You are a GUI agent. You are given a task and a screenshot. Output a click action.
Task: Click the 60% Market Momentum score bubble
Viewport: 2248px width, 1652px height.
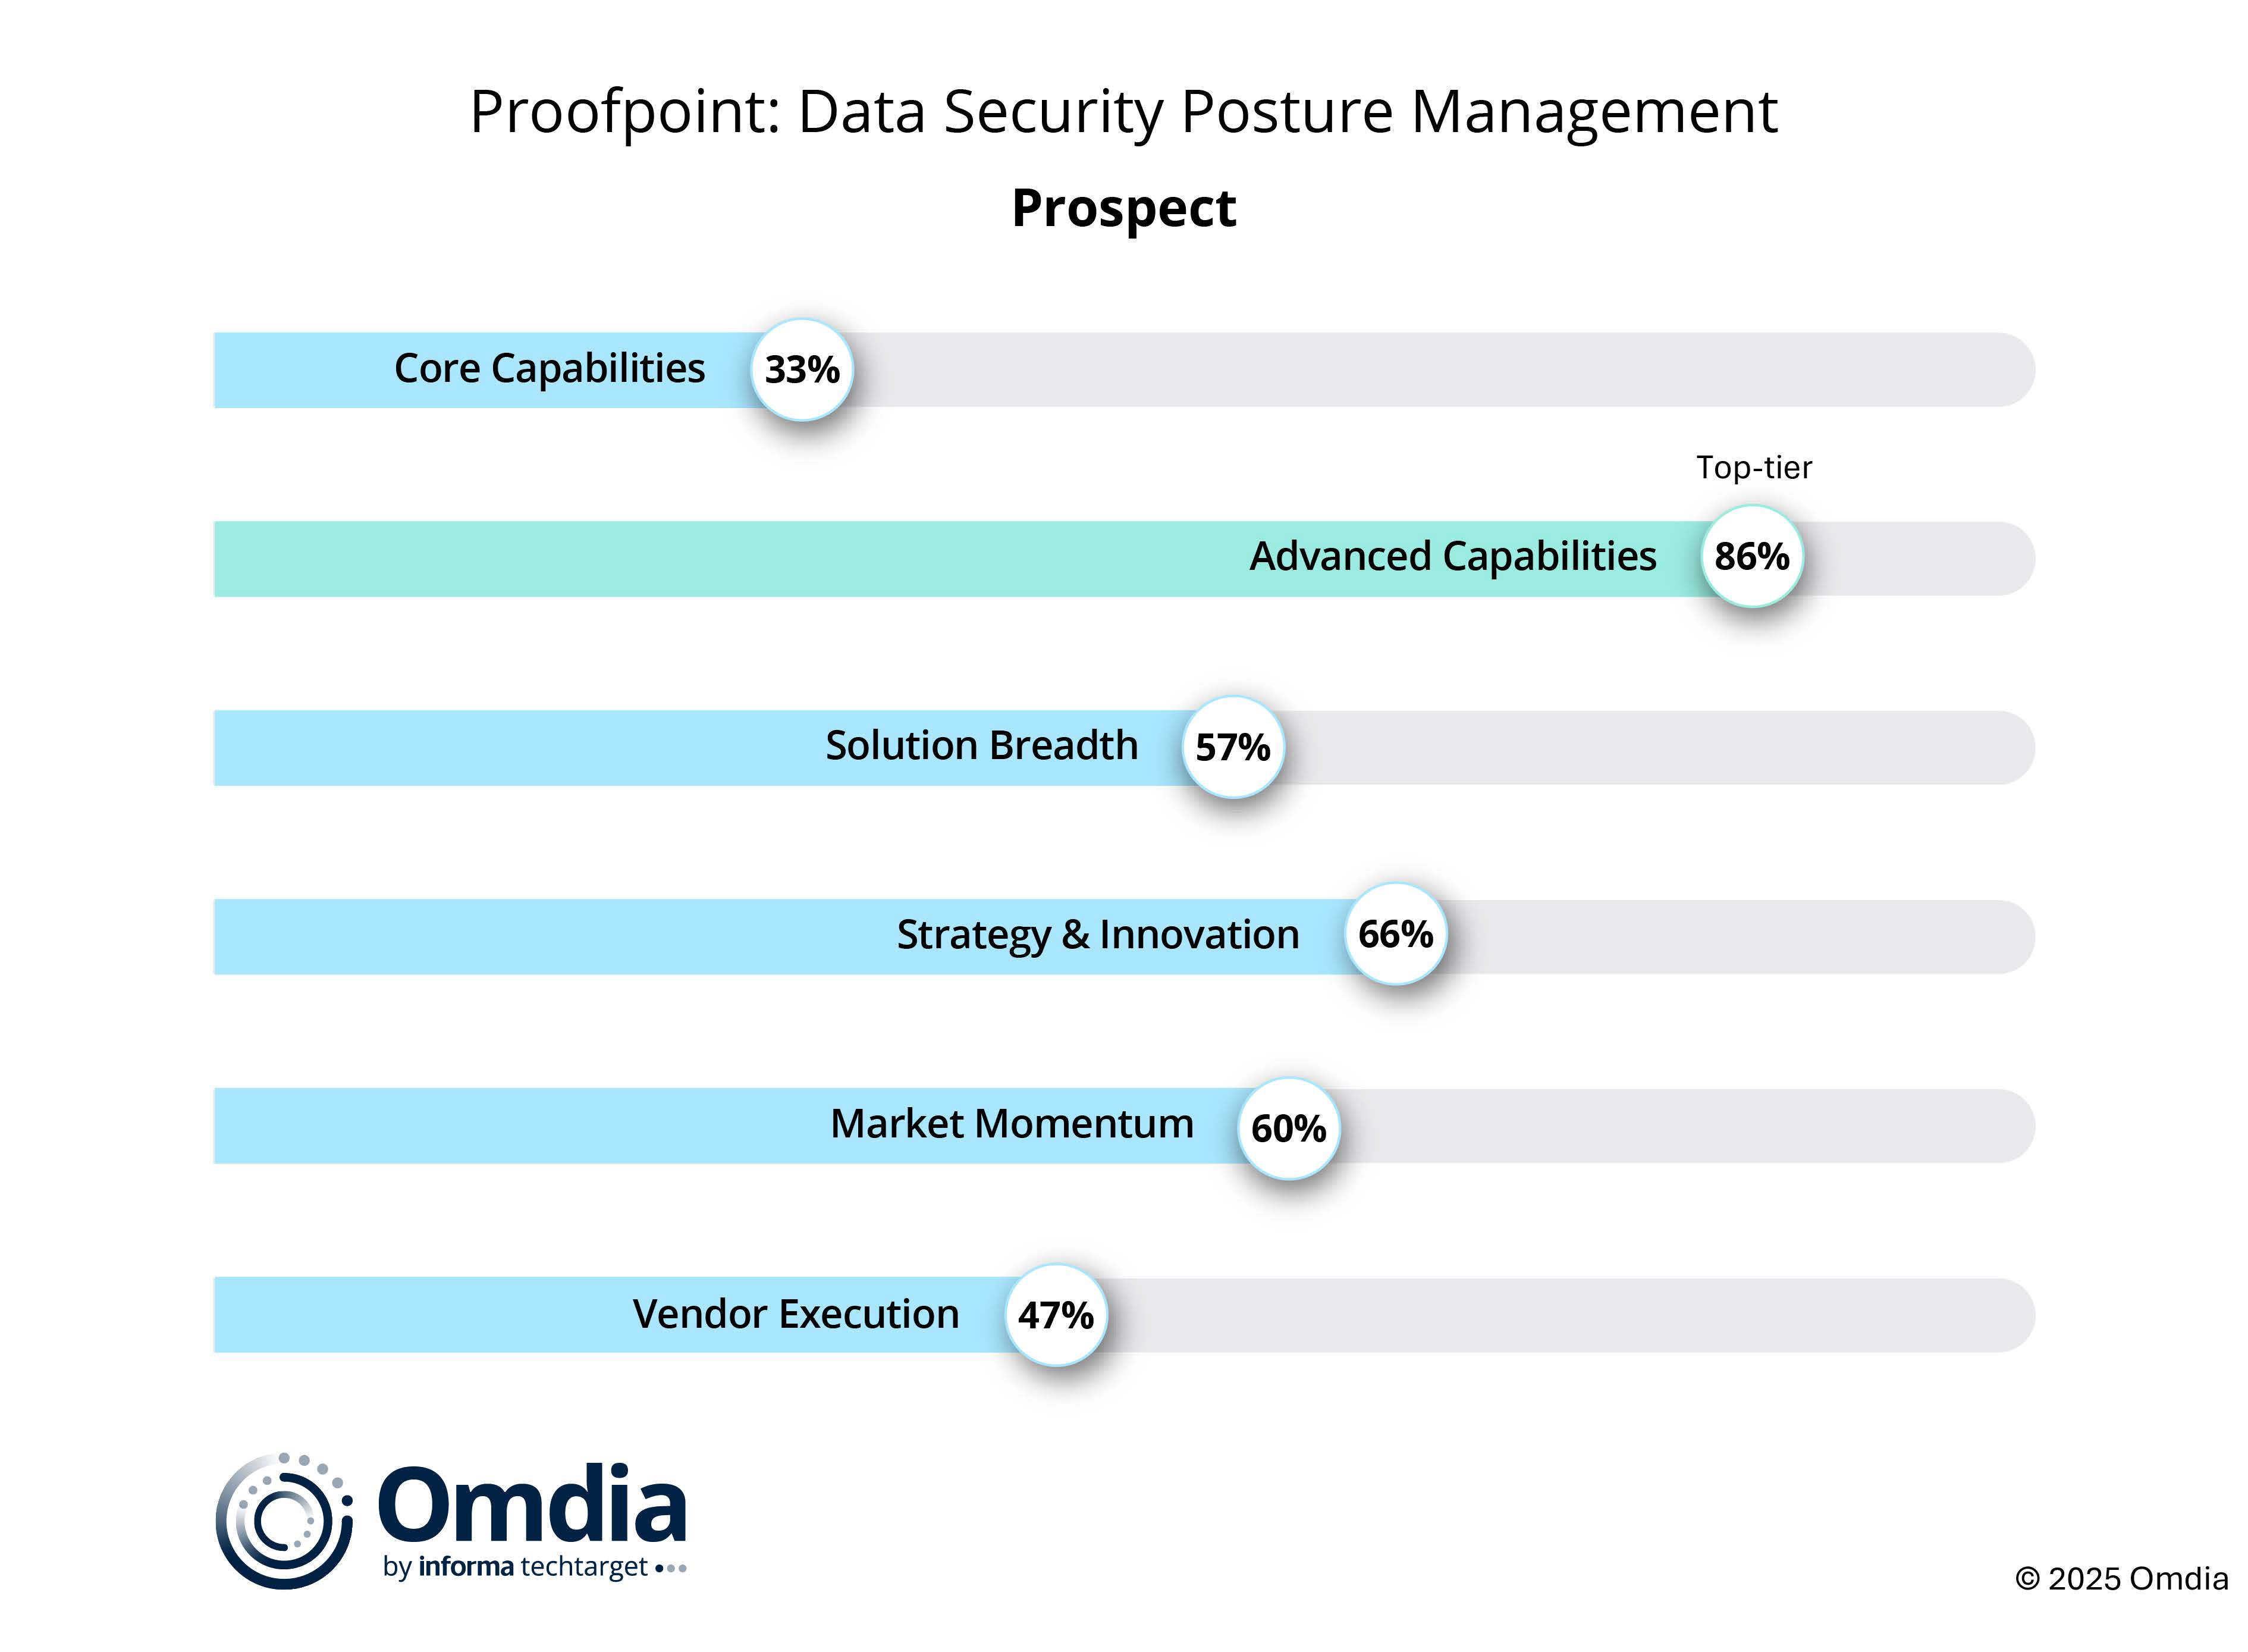pos(1288,1129)
